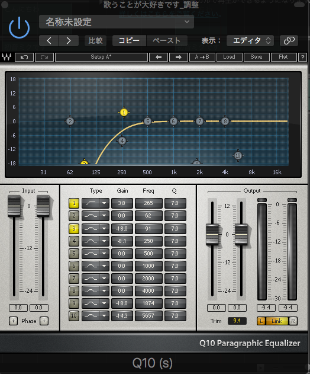Toggle band 2 on/off button

click(74, 216)
